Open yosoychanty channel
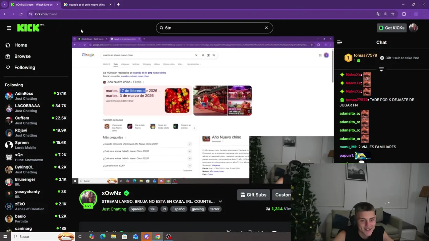Viewport: 429px width, 241px height. 36,194
